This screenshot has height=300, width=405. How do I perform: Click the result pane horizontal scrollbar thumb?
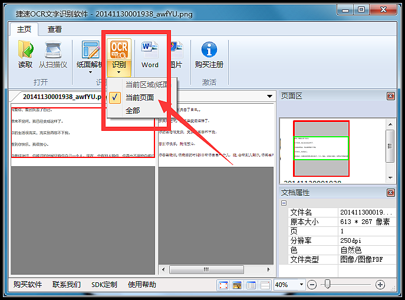click(x=206, y=269)
